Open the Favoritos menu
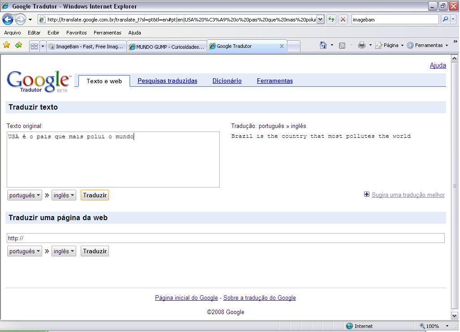This screenshot has width=460, height=332. click(77, 33)
